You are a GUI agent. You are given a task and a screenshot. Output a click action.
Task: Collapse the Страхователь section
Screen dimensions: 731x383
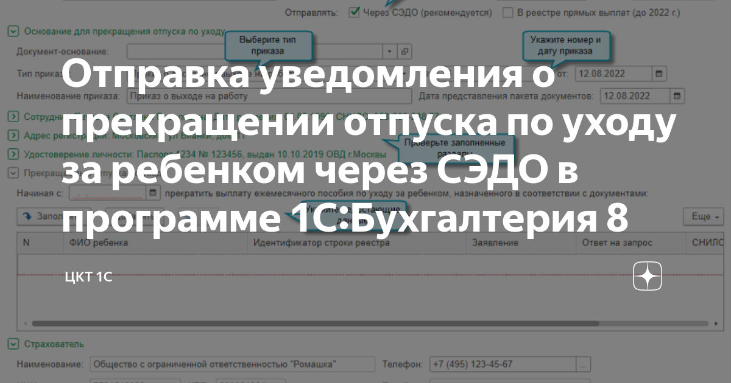point(13,345)
